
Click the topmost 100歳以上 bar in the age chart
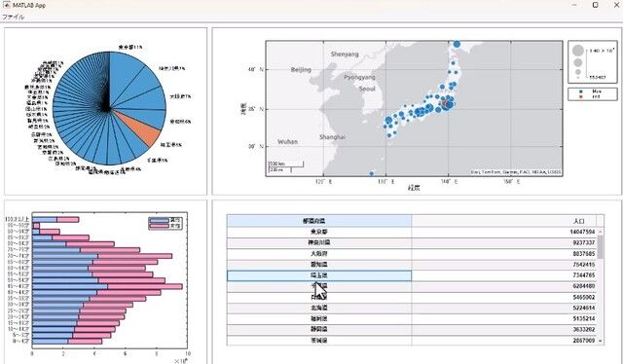pyautogui.click(x=55, y=219)
